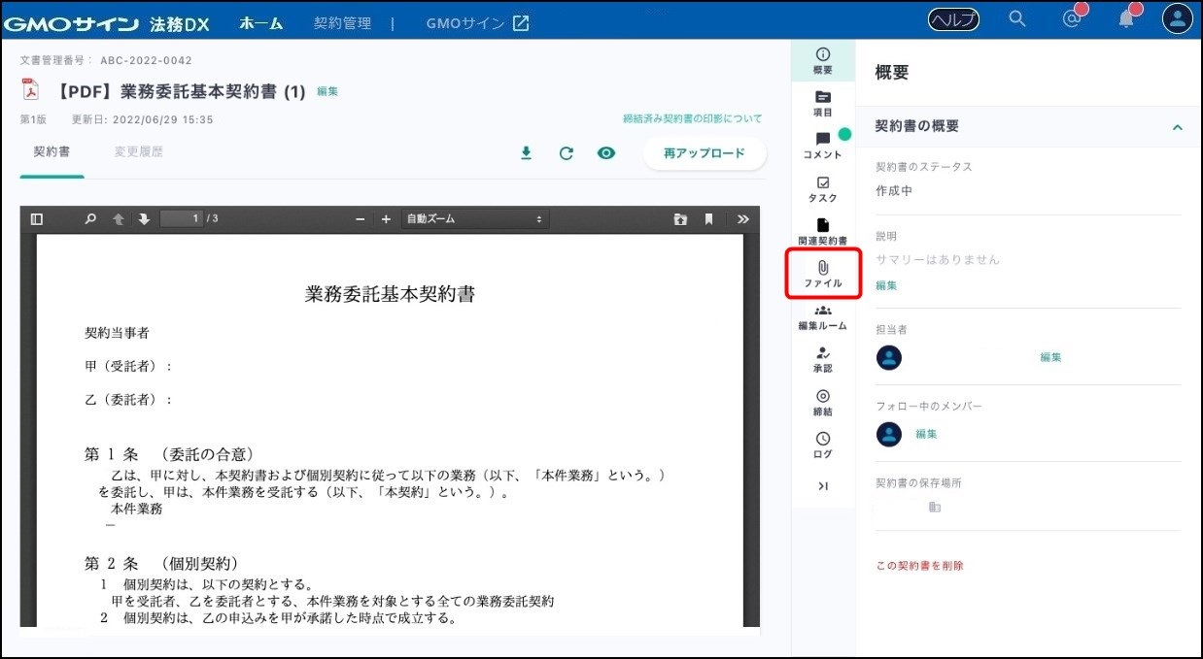Open the 編集ルーム panel icon

[x=822, y=316]
